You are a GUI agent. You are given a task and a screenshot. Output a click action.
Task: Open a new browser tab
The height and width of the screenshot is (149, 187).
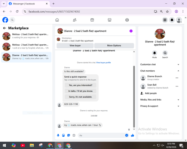coord(53,4)
